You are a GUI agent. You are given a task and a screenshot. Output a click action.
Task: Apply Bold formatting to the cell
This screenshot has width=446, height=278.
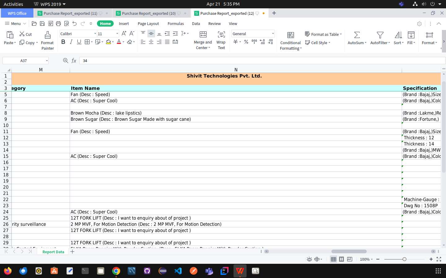point(63,42)
